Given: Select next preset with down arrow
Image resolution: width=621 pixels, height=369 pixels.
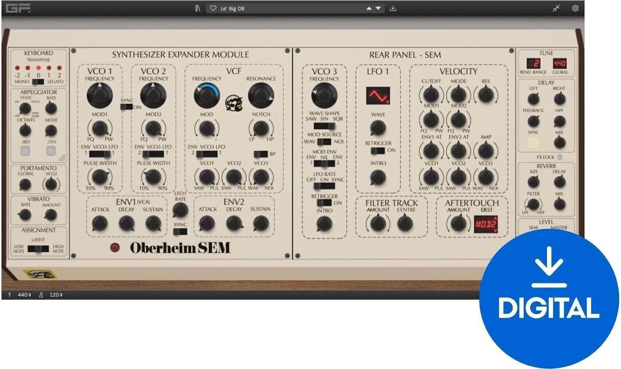Looking at the screenshot, I should point(378,8).
